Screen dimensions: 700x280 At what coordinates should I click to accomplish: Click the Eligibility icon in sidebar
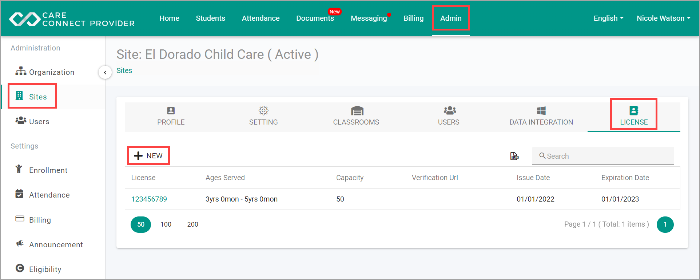20,268
